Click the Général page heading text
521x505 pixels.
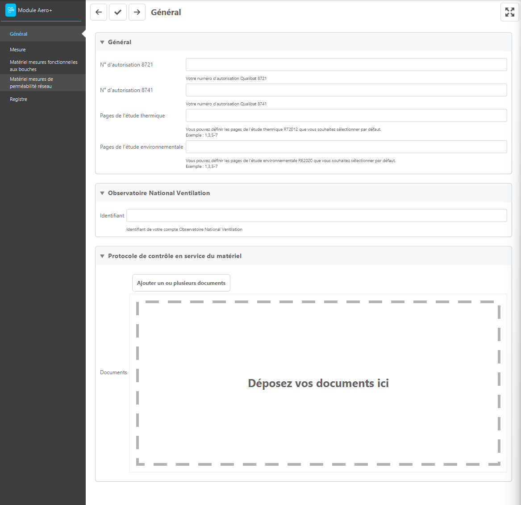pos(166,13)
